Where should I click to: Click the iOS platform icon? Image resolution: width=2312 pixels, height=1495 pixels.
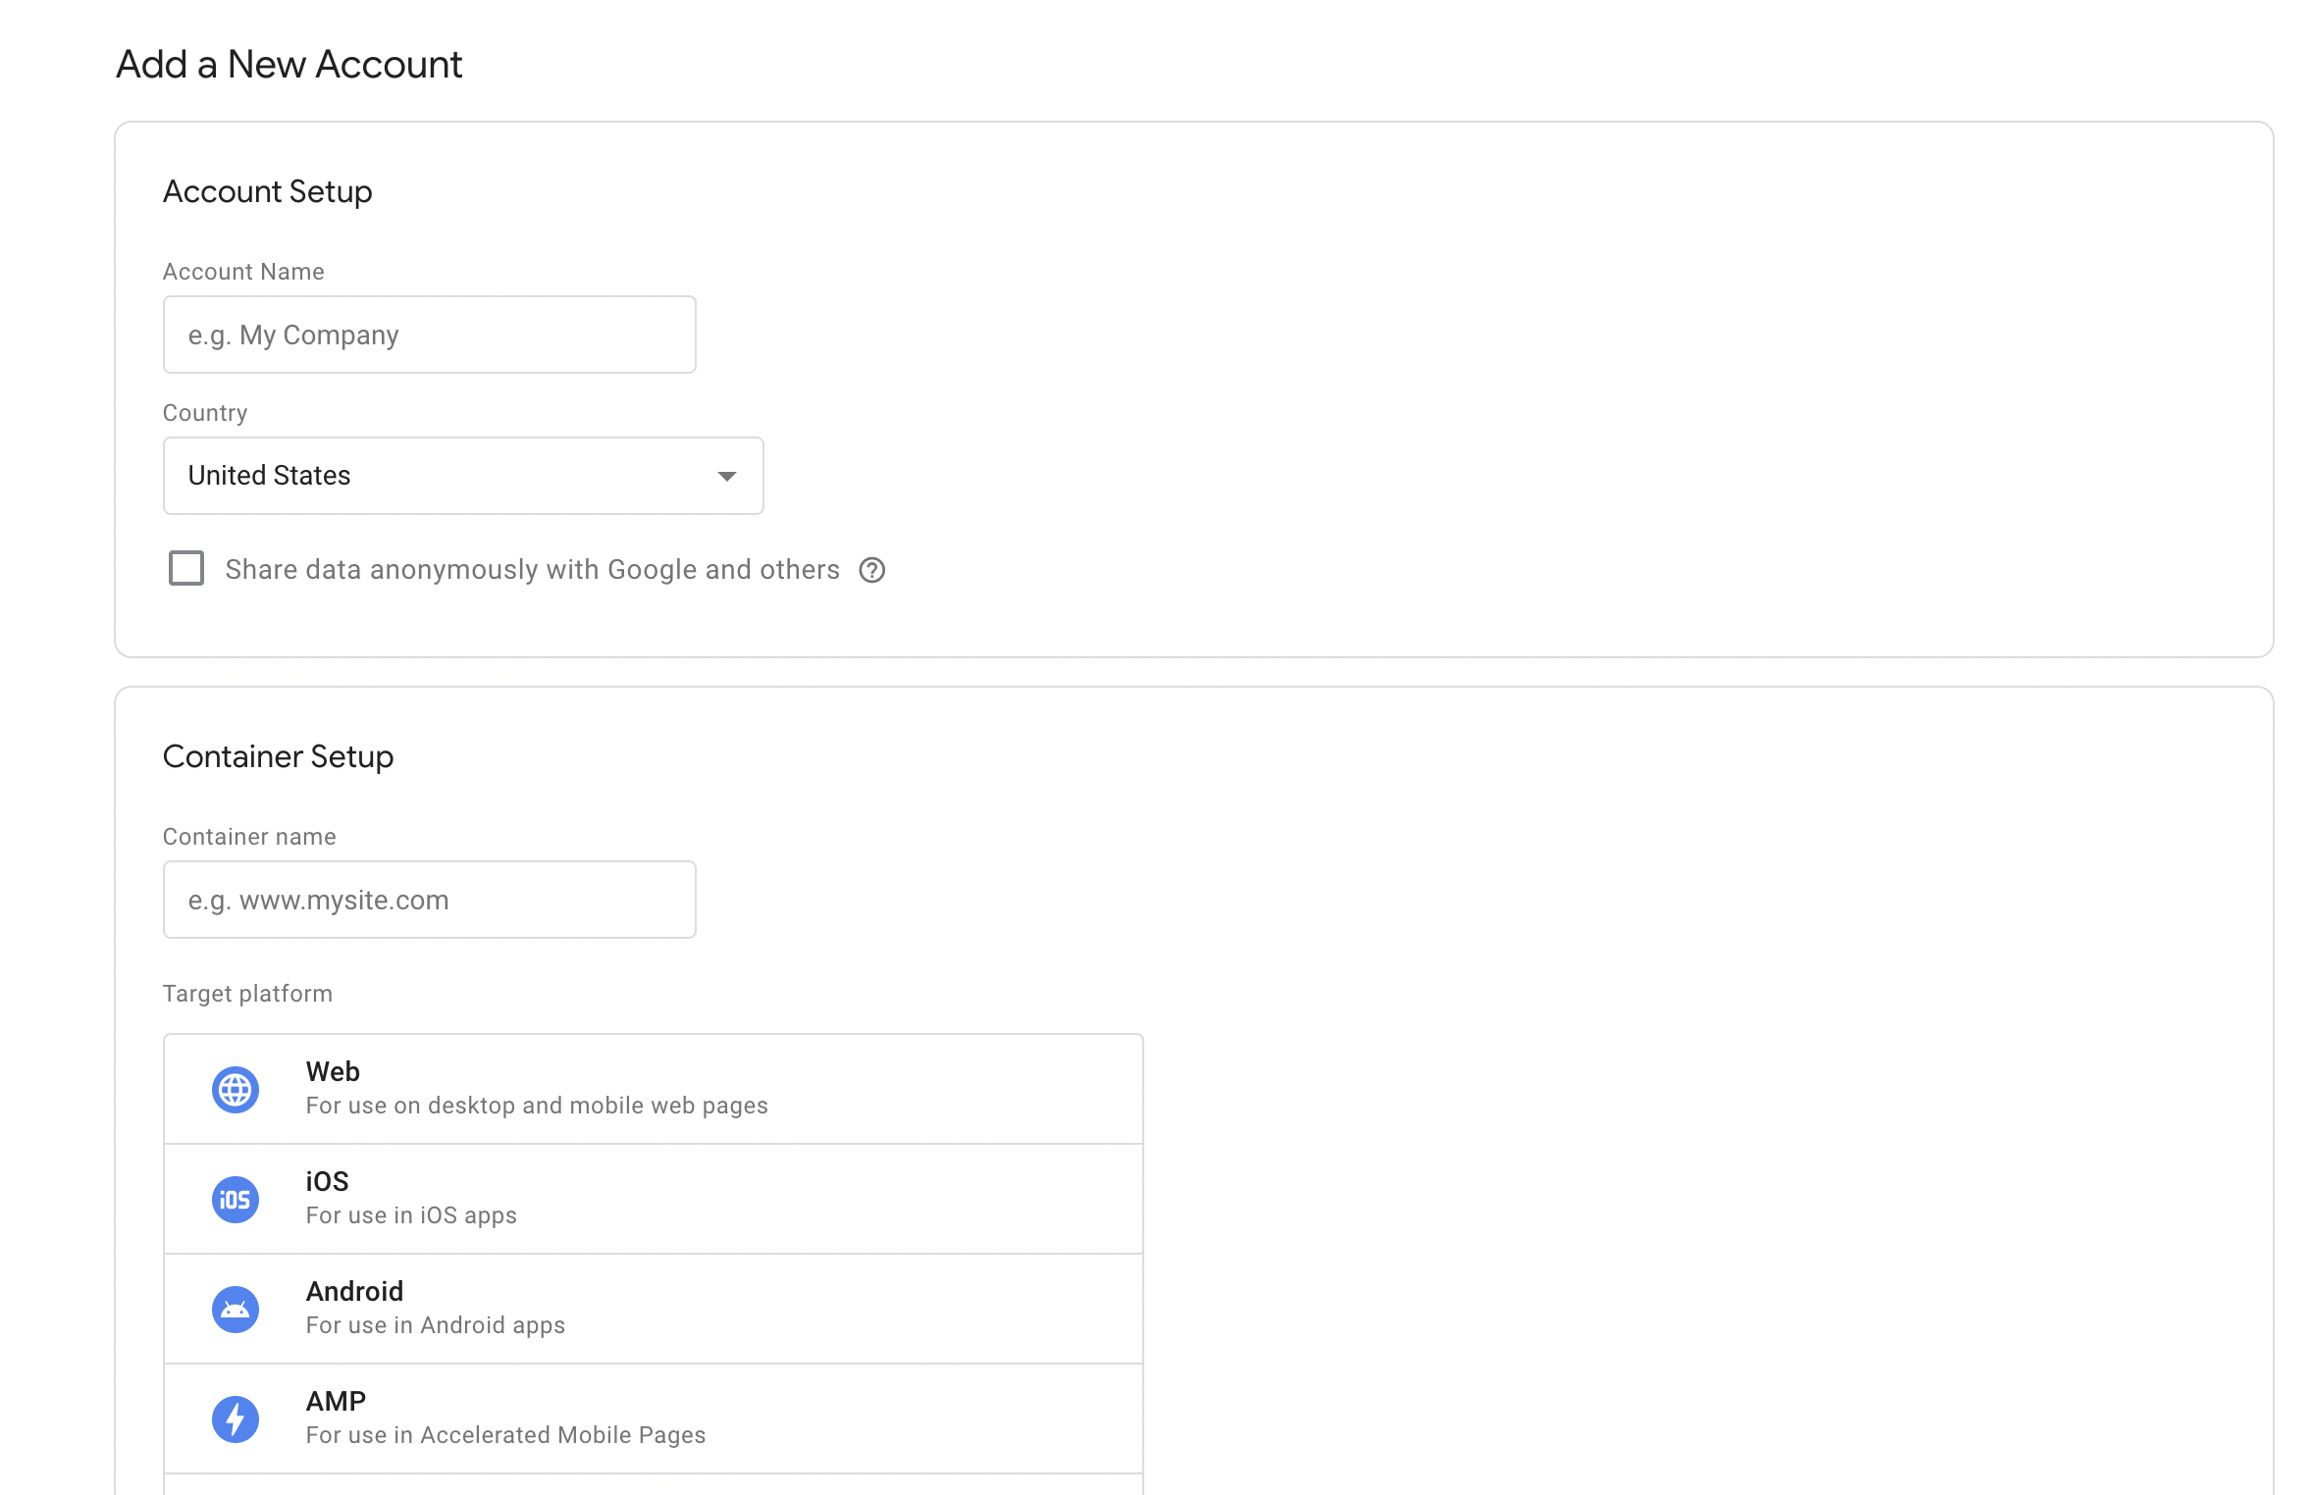(x=236, y=1199)
